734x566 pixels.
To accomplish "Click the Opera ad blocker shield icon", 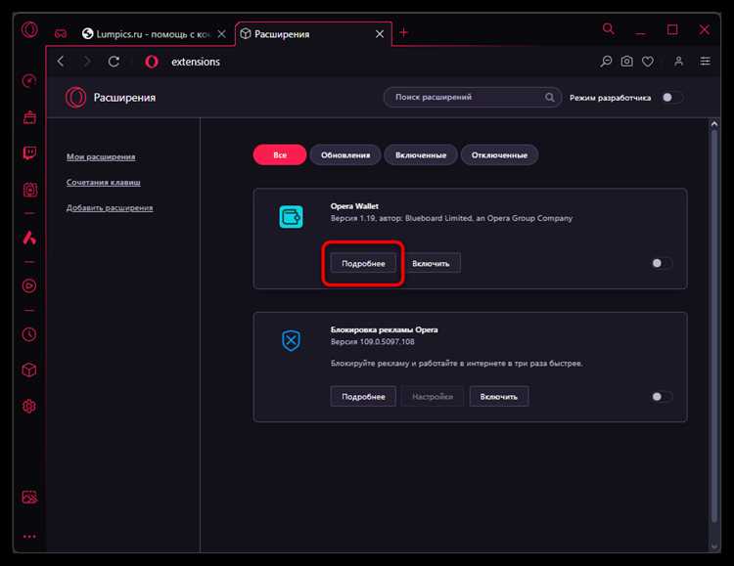I will (x=291, y=340).
